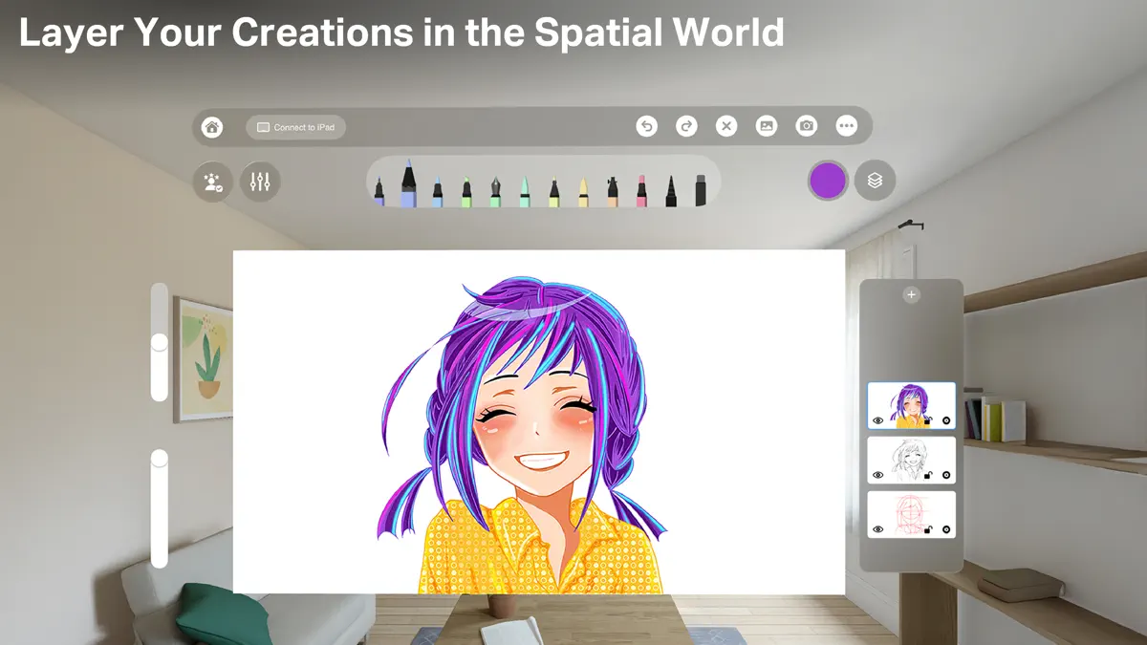Viewport: 1147px width, 645px height.
Task: Unlock the top portrait layer
Action: (928, 421)
